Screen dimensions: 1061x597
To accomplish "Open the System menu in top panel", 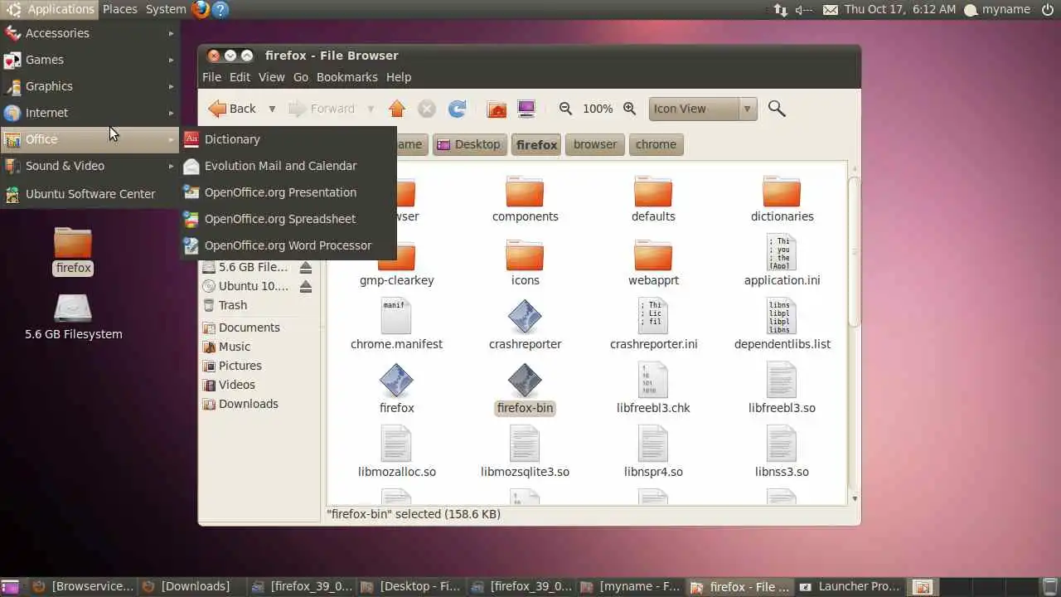I will tap(166, 9).
